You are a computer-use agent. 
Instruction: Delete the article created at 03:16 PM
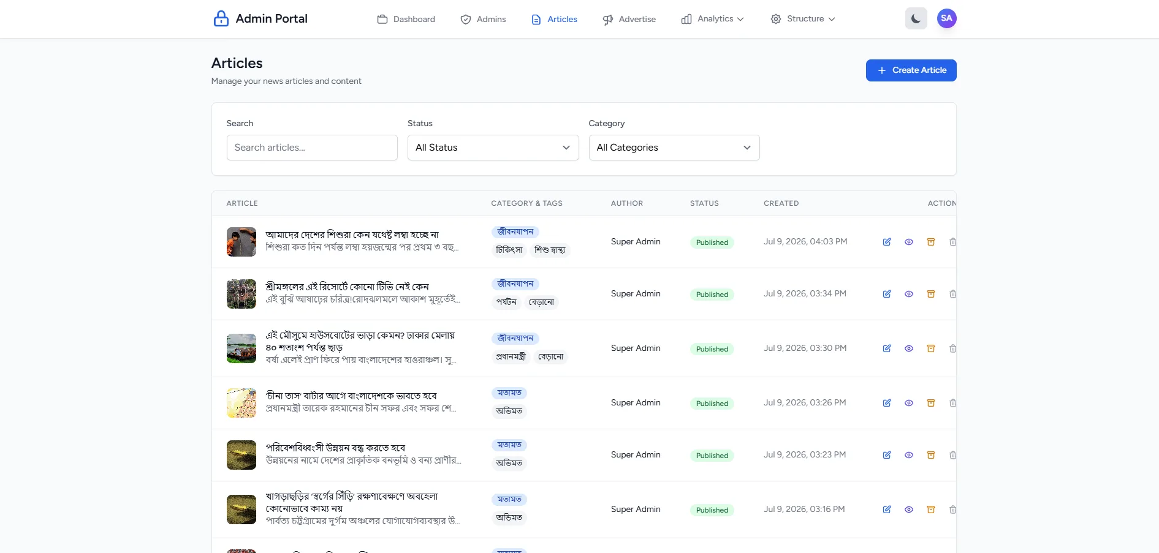952,510
